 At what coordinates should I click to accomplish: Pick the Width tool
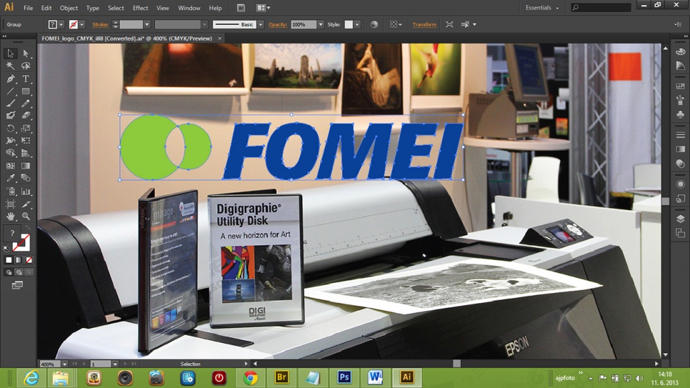11,141
